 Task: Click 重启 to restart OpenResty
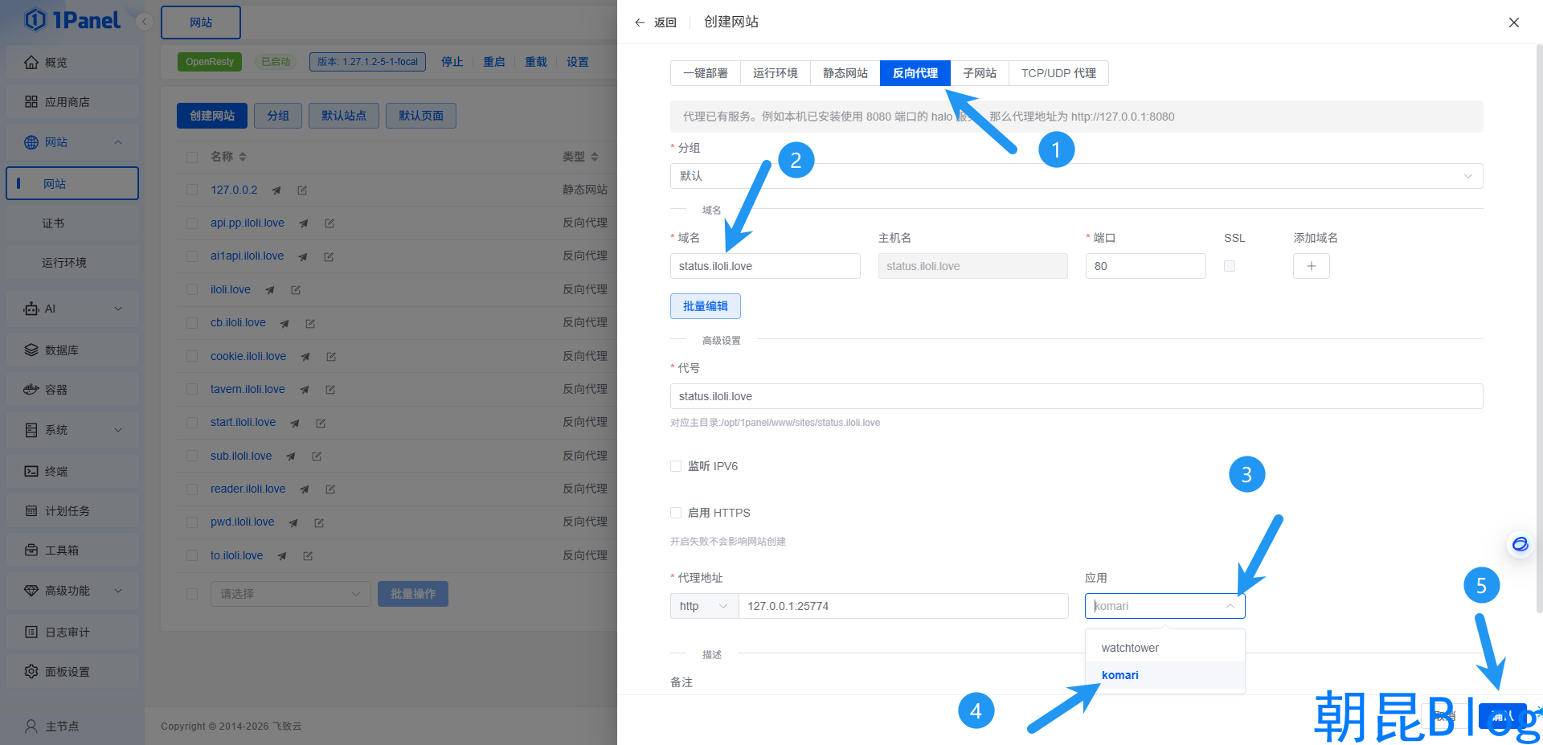pos(494,62)
